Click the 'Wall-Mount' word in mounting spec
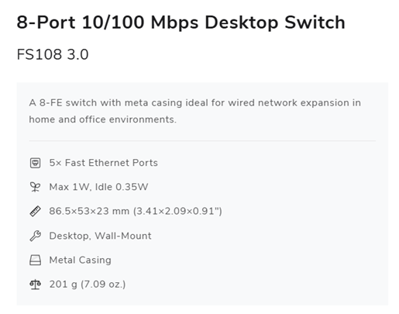Image resolution: width=399 pixels, height=314 pixels. pyautogui.click(x=123, y=236)
